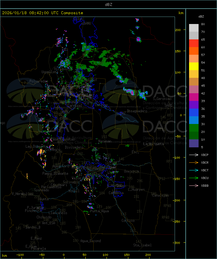Screen dimensions: 217x259
Task: Click the UTC Composite timestamp text
Action: tap(42, 13)
